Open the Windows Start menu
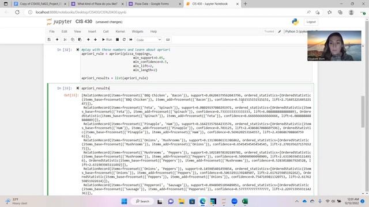The width and height of the screenshot is (369, 207). click(x=124, y=201)
